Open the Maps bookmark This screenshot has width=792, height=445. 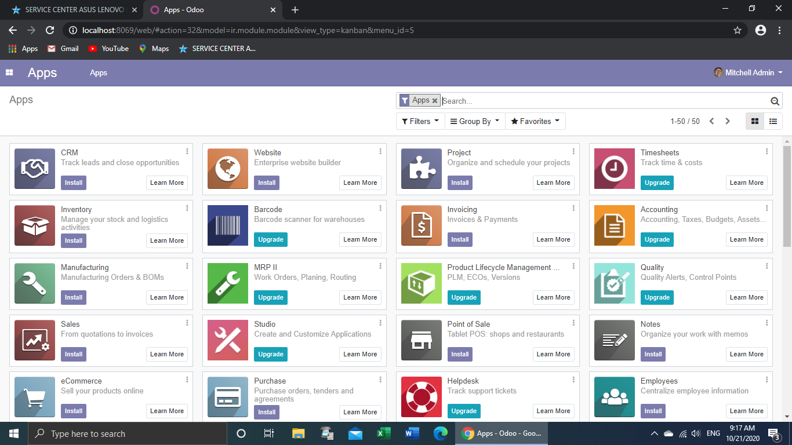(154, 49)
